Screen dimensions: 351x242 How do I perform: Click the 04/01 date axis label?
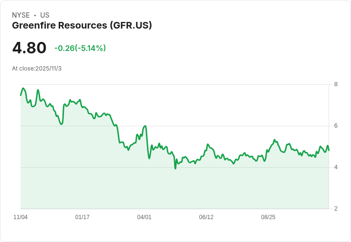pyautogui.click(x=144, y=217)
